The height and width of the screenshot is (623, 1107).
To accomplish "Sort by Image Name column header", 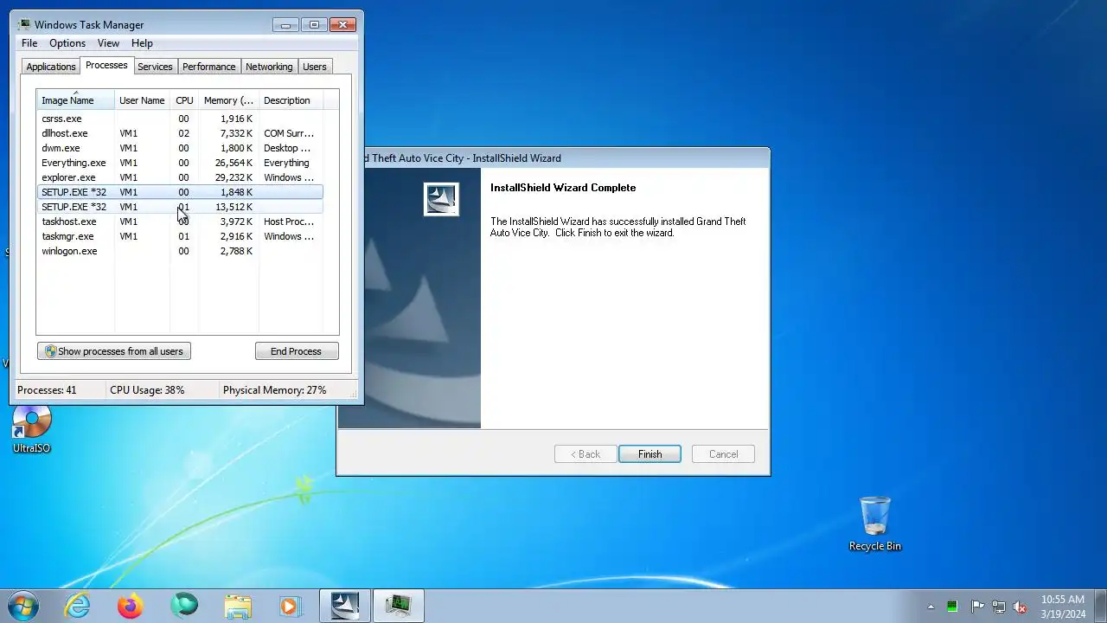I will pyautogui.click(x=76, y=100).
